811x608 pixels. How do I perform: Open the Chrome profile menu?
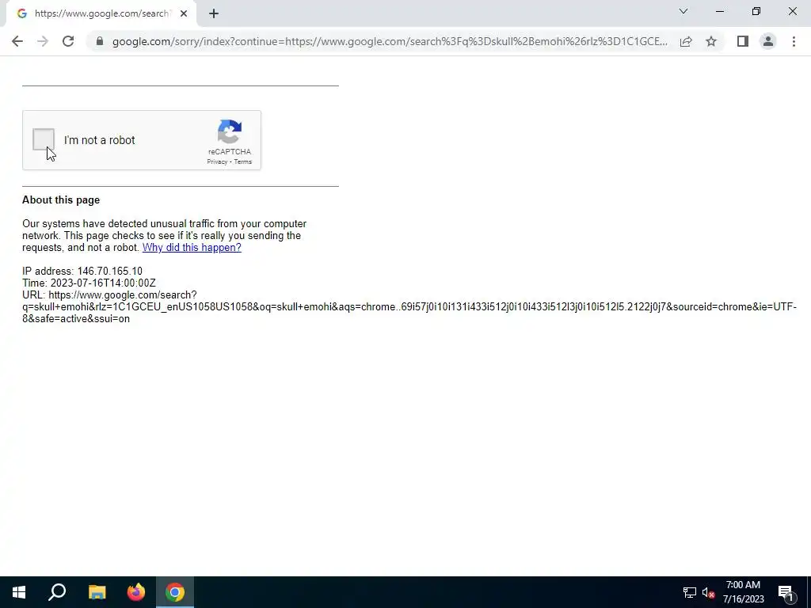tap(768, 41)
